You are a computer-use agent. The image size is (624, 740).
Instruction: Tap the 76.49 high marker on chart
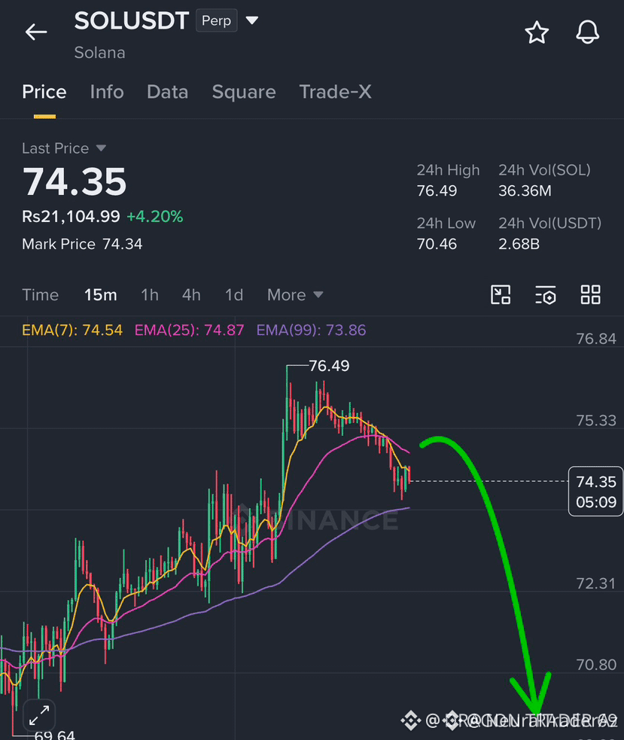point(329,366)
